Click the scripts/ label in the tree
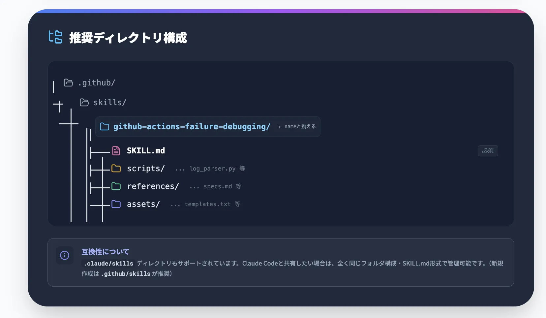Image resolution: width=546 pixels, height=318 pixels. pyautogui.click(x=146, y=168)
